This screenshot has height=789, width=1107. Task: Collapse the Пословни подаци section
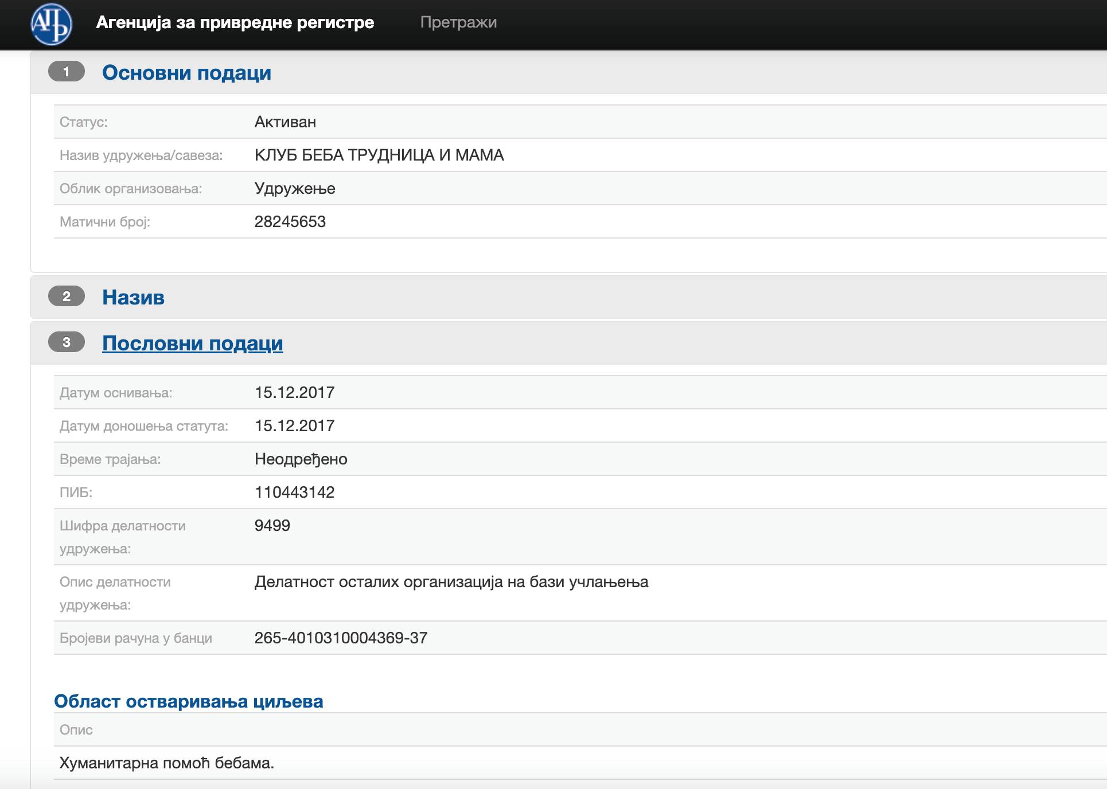(192, 343)
